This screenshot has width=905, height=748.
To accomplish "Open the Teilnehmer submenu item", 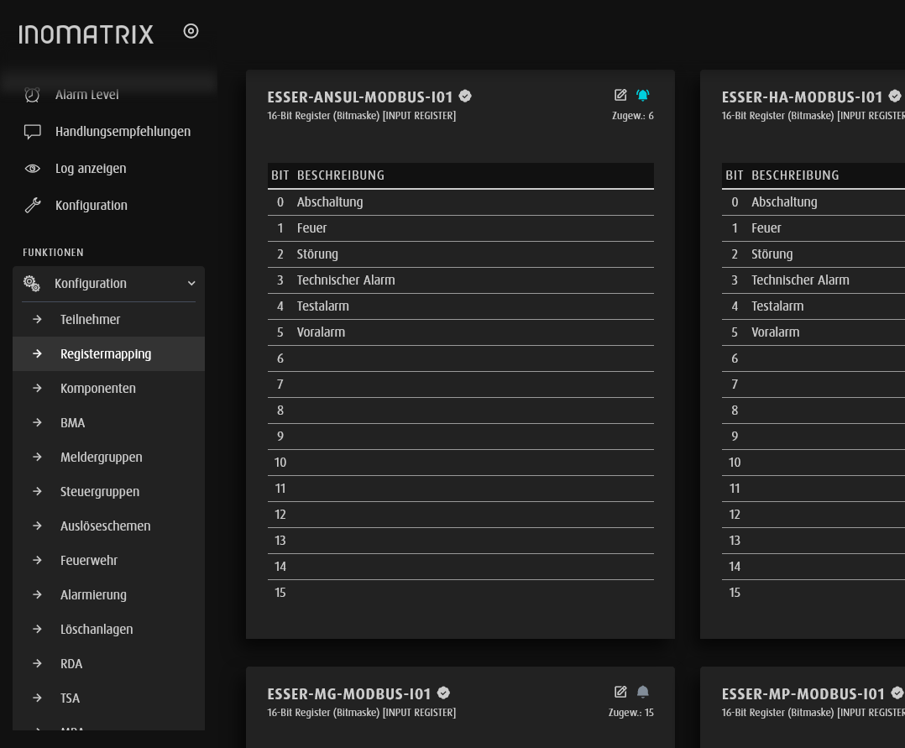I will [x=90, y=320].
